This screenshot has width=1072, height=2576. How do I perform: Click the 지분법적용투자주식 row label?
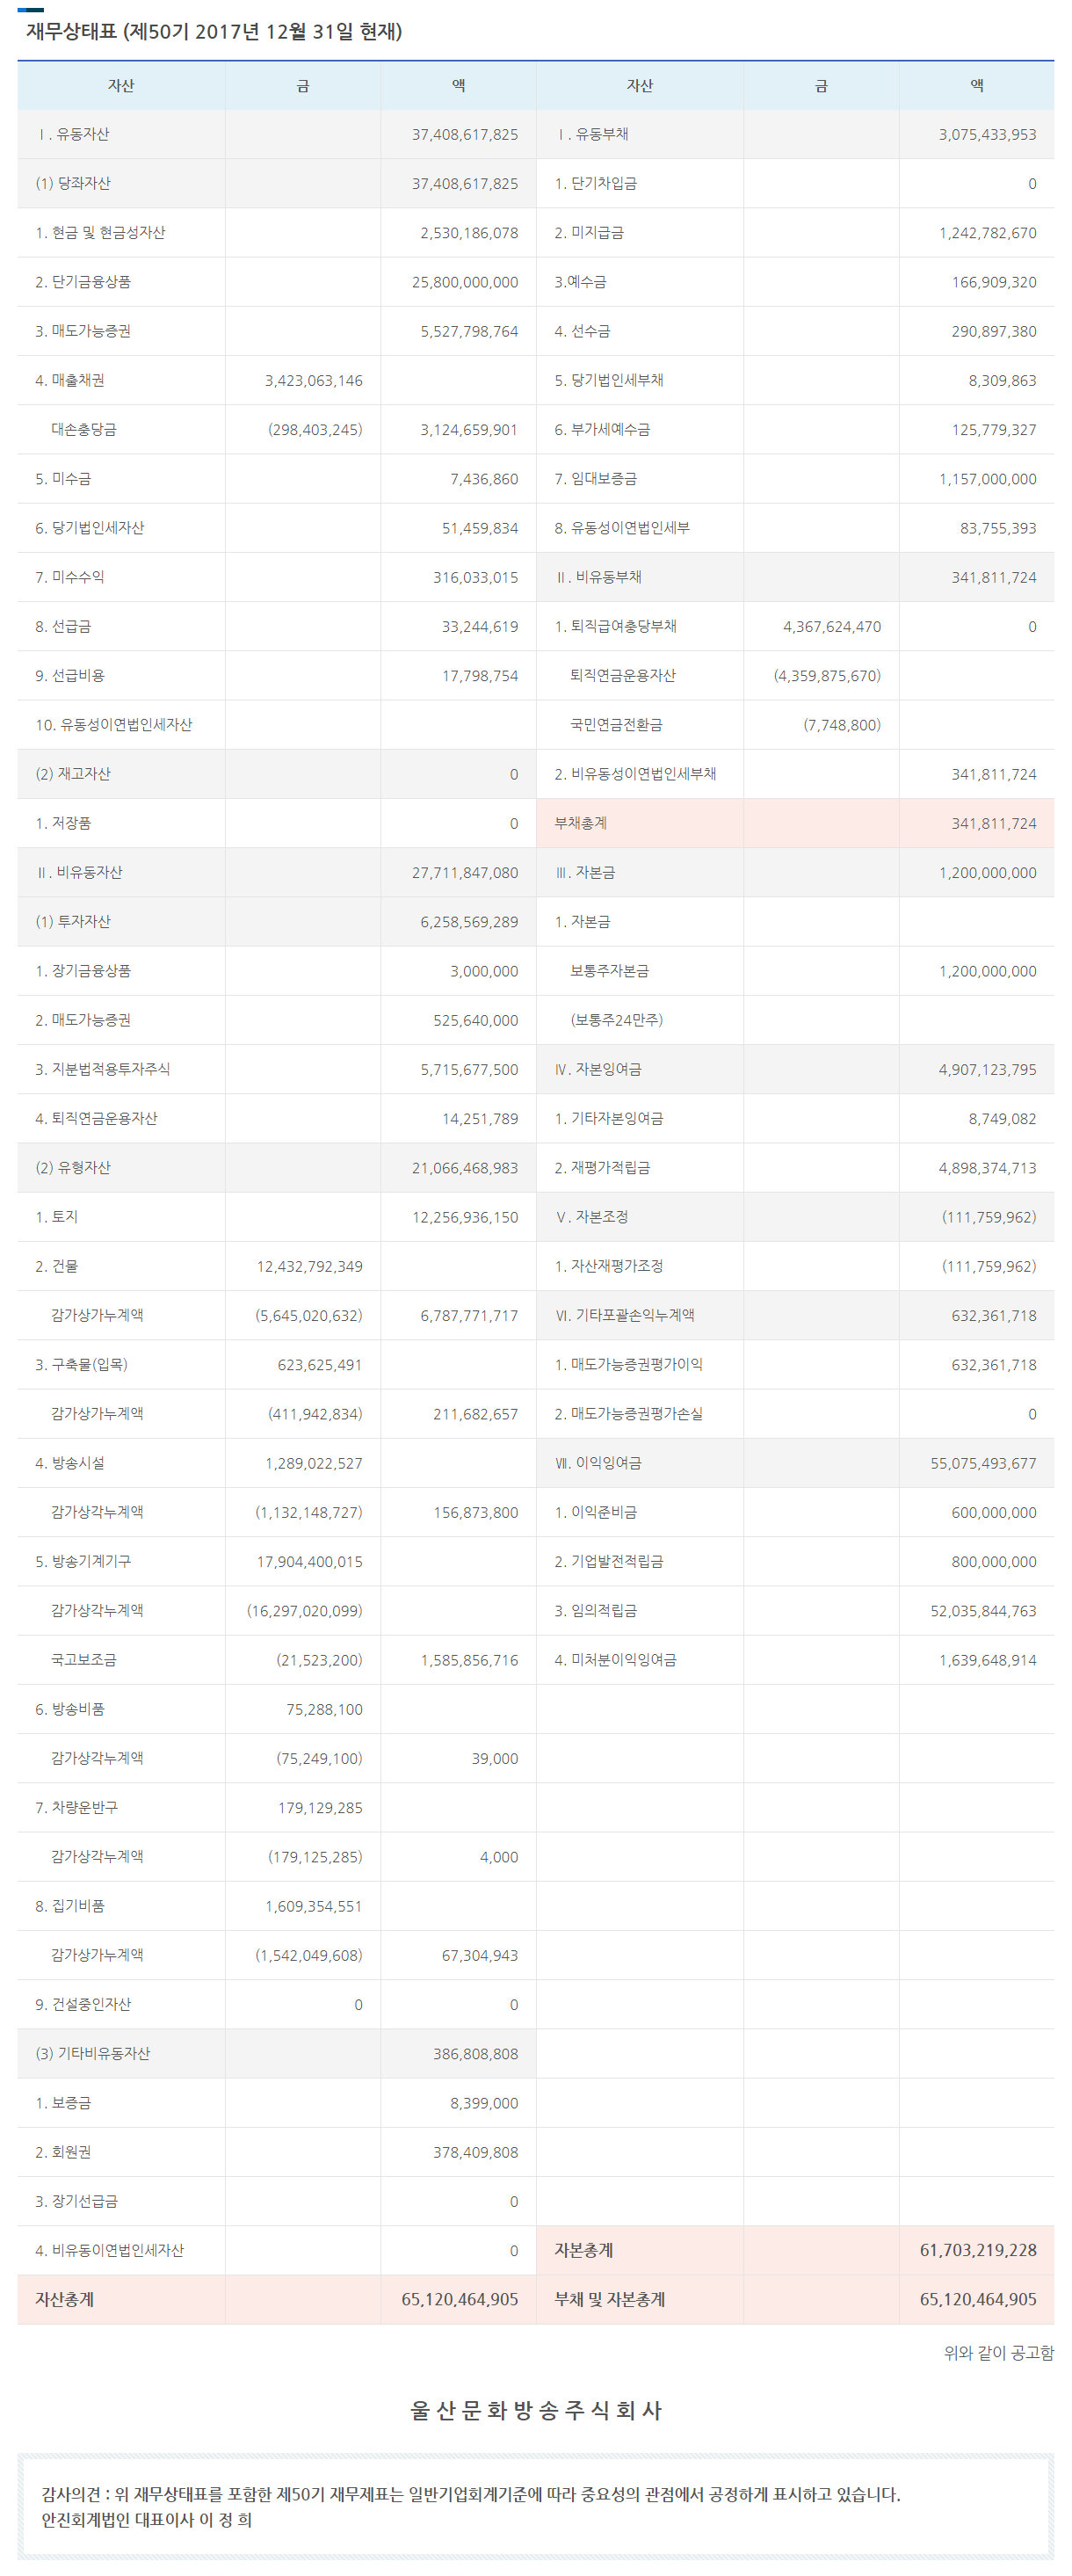pyautogui.click(x=102, y=1069)
